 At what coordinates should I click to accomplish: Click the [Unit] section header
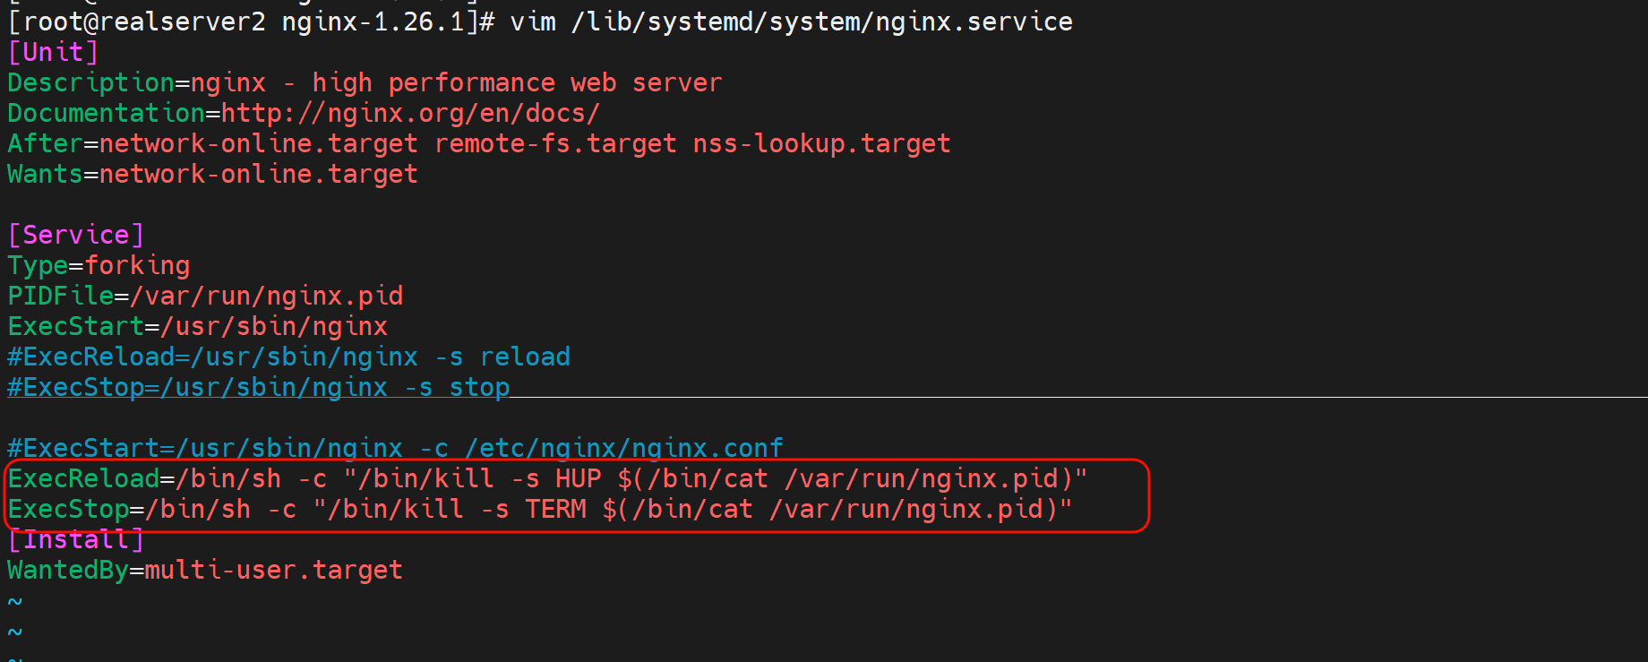click(52, 52)
